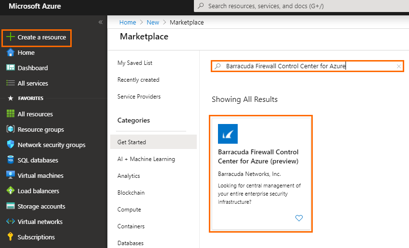Select the Blockchain category
Viewport: 409px width, 248px height.
click(x=131, y=193)
